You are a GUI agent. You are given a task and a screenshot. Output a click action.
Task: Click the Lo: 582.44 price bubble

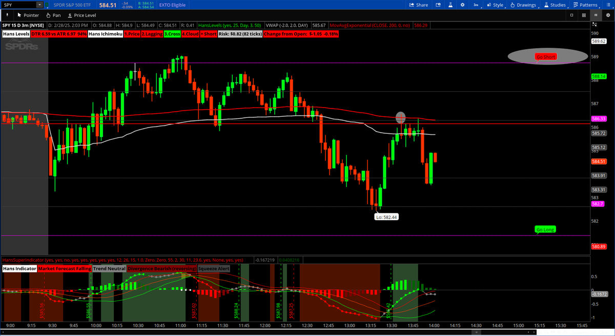coord(387,217)
